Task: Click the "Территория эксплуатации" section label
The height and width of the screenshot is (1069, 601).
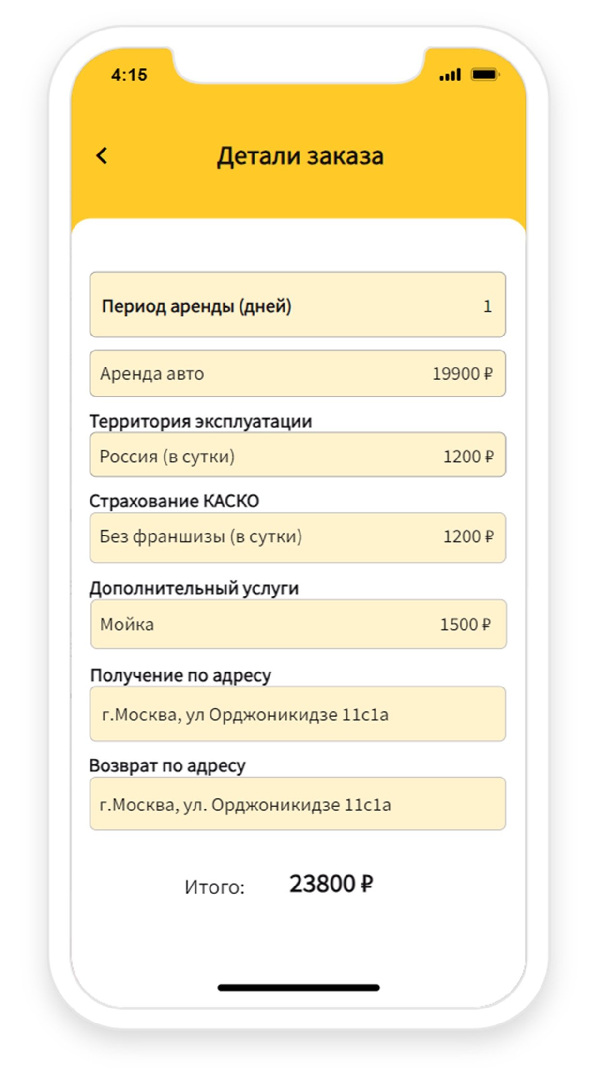Action: 200,421
